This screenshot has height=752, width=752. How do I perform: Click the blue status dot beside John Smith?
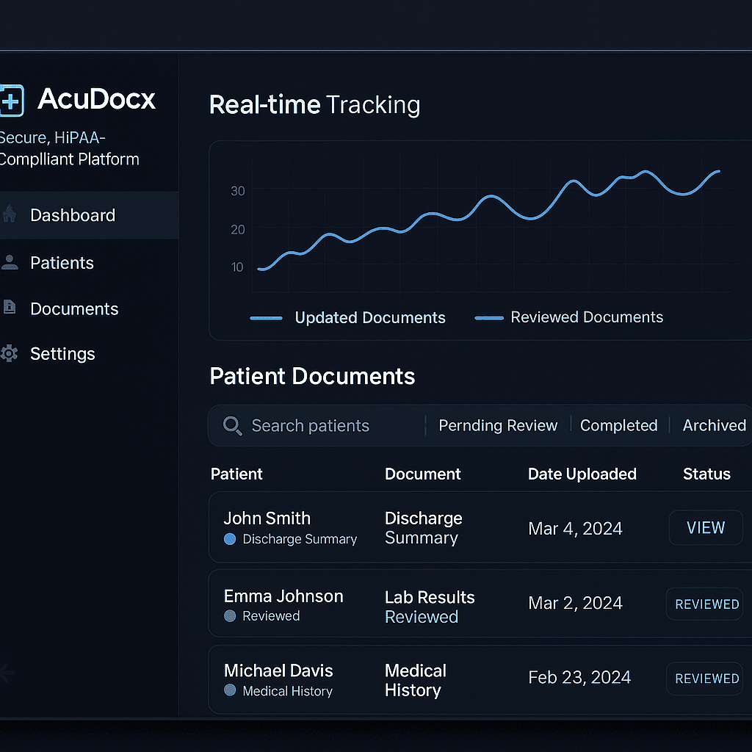point(230,538)
